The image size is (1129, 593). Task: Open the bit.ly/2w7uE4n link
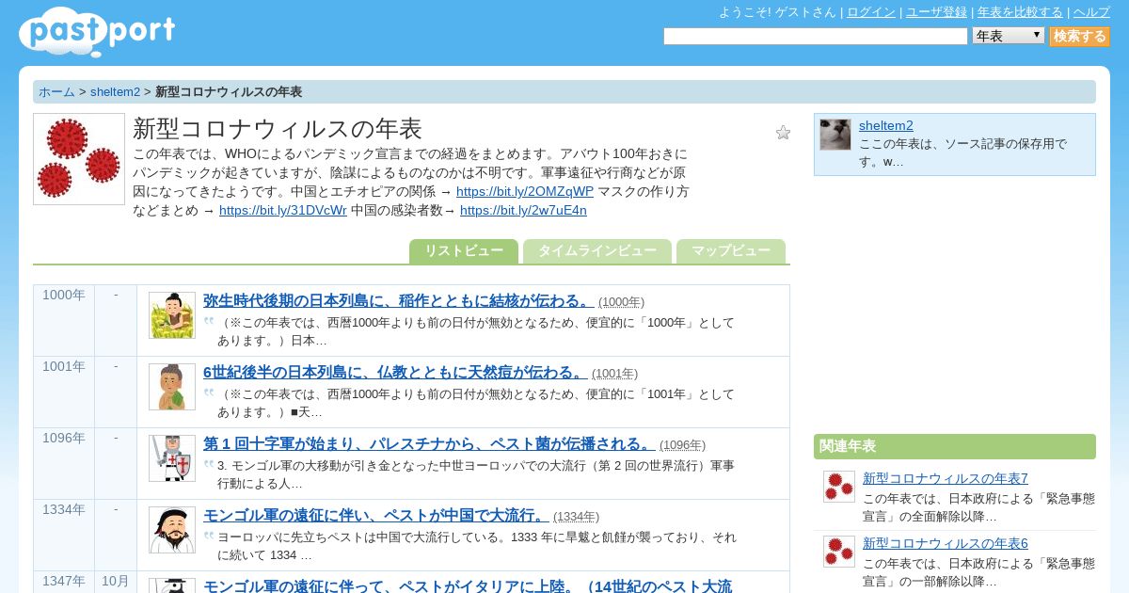pyautogui.click(x=523, y=210)
